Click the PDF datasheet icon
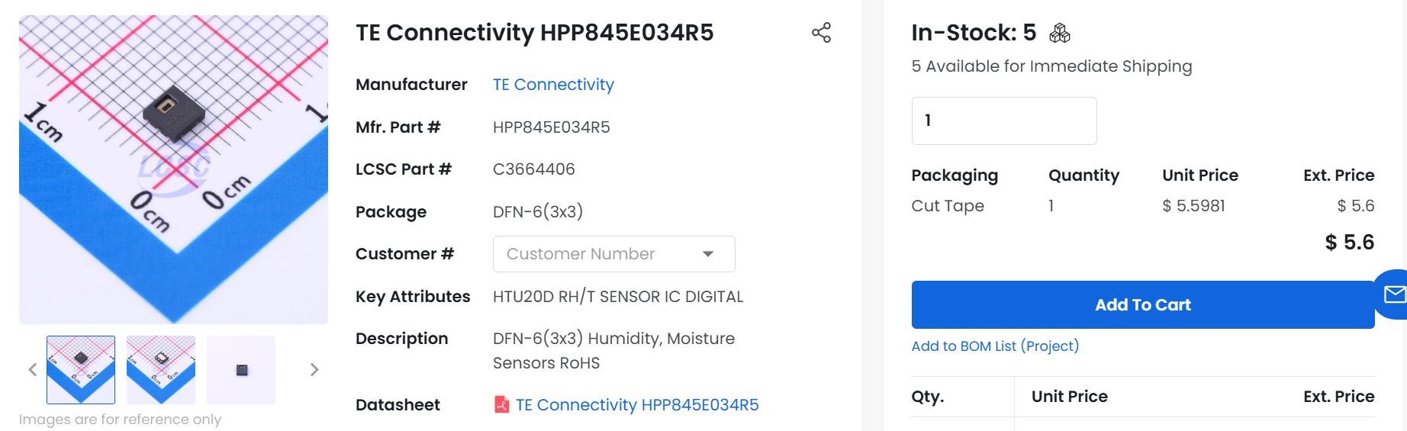This screenshot has width=1407, height=431. point(501,404)
